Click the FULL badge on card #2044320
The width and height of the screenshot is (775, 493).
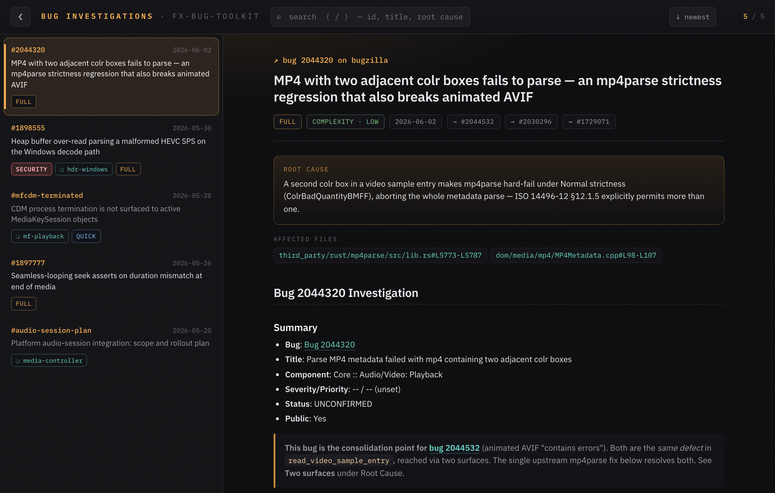(x=23, y=102)
